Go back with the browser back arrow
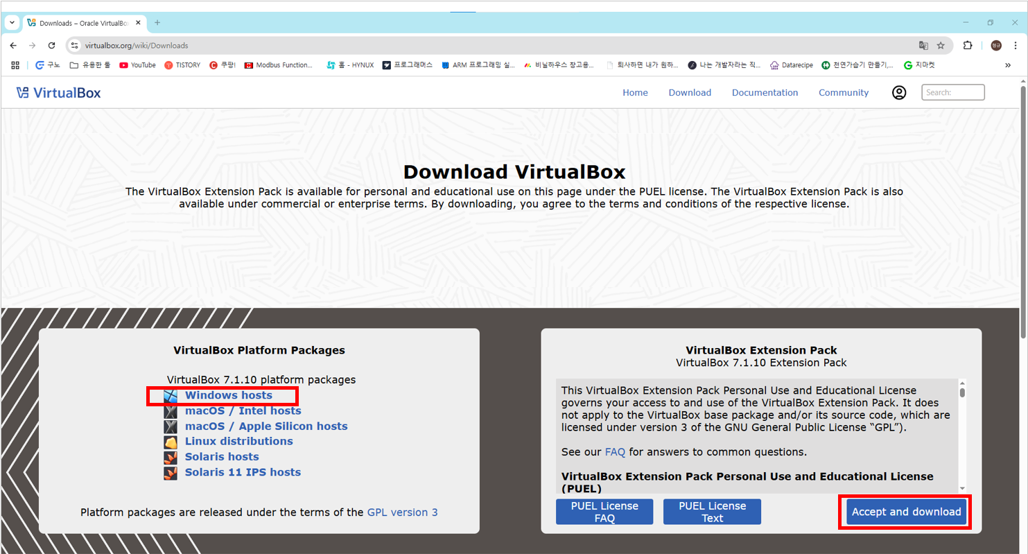This screenshot has height=554, width=1028. (x=13, y=45)
